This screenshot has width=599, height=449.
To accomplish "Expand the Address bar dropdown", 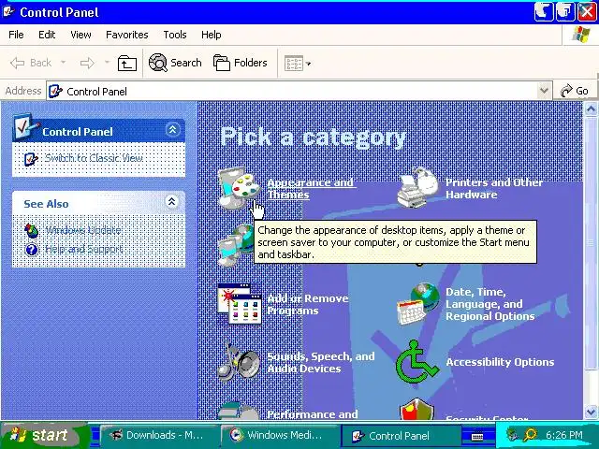I will pyautogui.click(x=544, y=91).
